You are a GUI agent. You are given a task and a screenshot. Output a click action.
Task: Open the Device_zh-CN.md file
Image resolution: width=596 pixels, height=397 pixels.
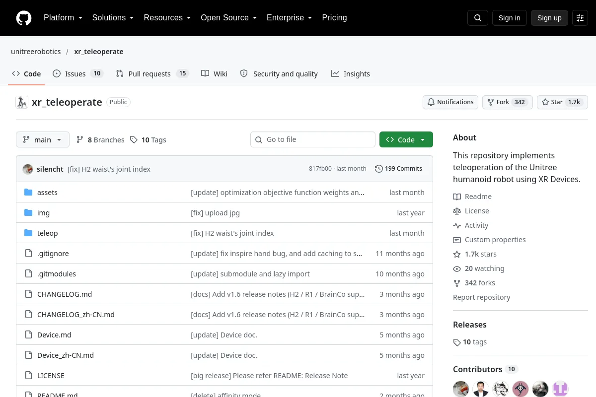66,355
